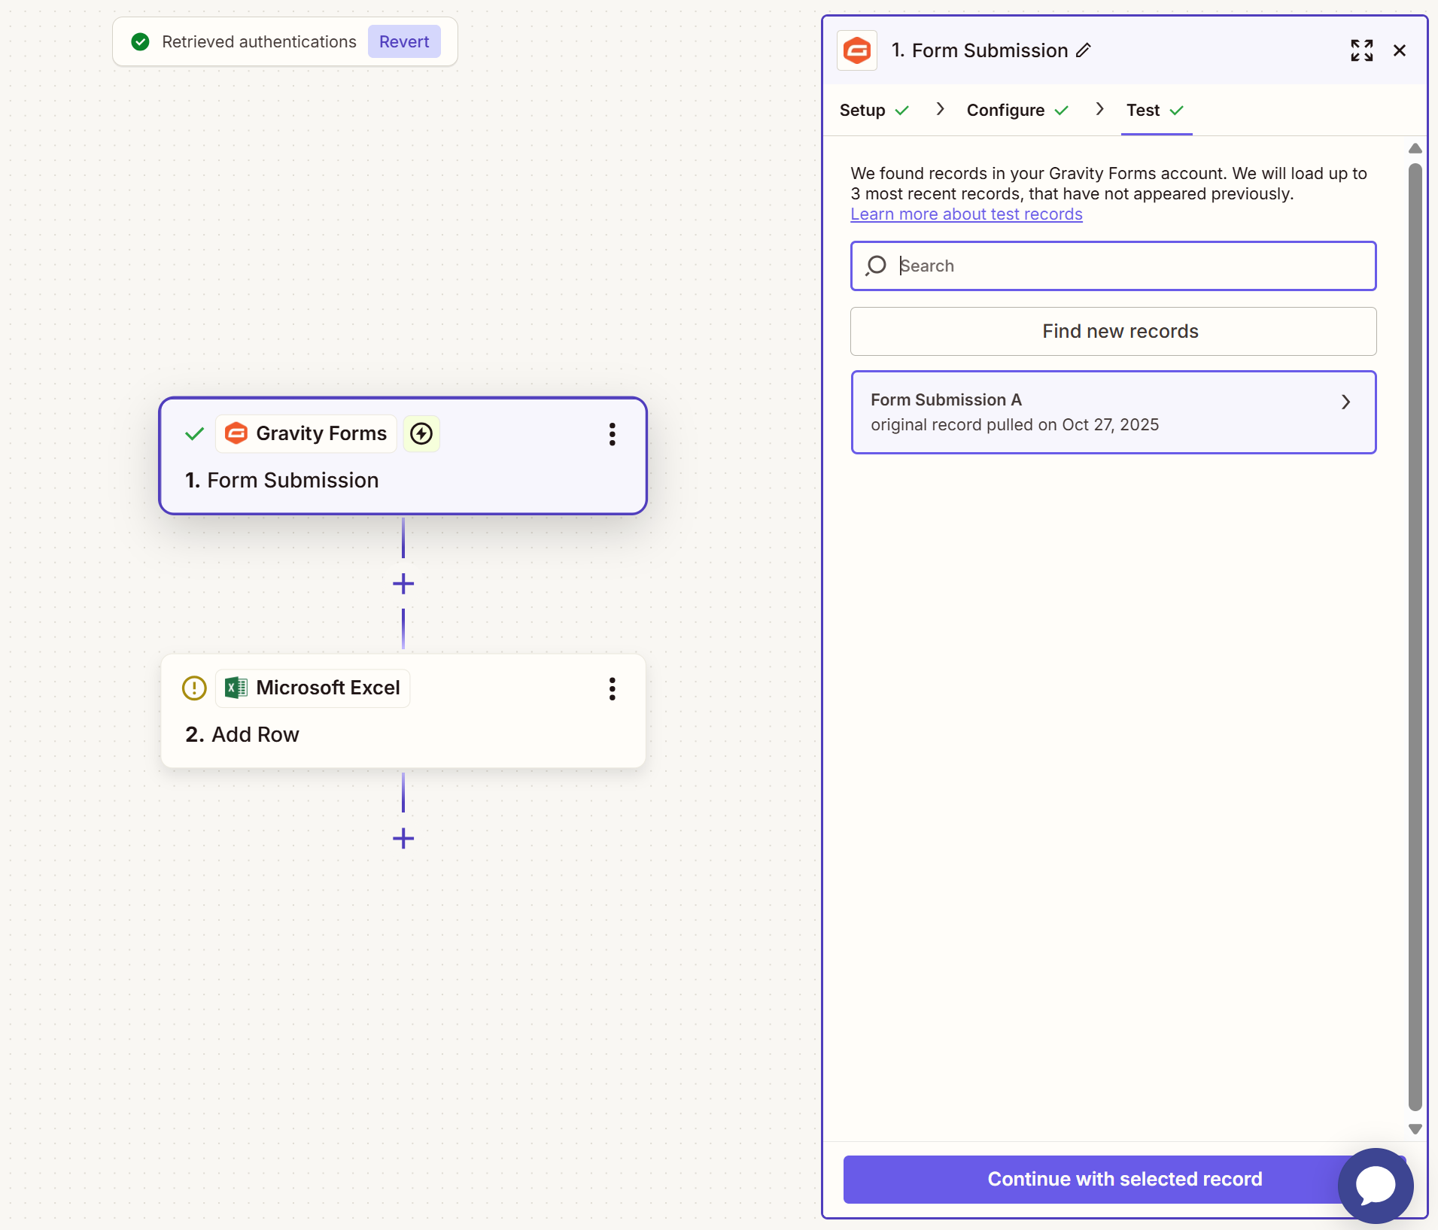Click the Gravity Forms app icon on step 1
Screen dimensions: 1438x1230
tap(236, 433)
